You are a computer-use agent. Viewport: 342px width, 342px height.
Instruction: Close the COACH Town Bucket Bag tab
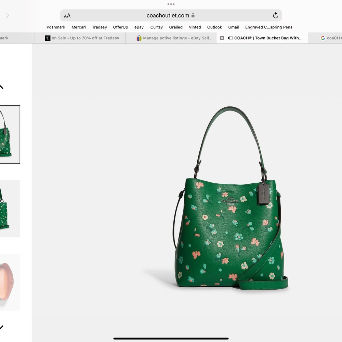tap(222, 38)
